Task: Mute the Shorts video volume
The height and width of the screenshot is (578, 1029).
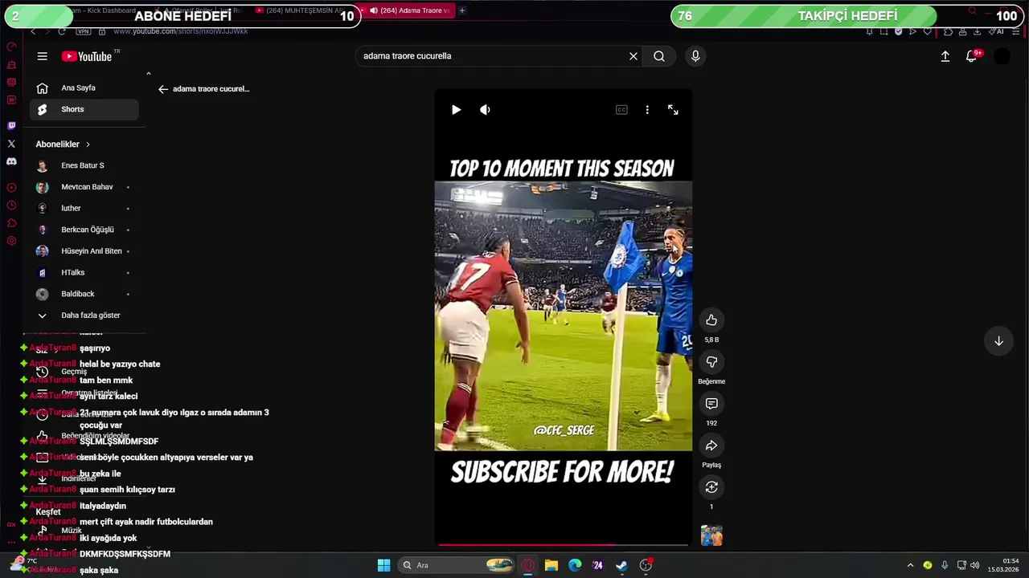Action: (485, 110)
